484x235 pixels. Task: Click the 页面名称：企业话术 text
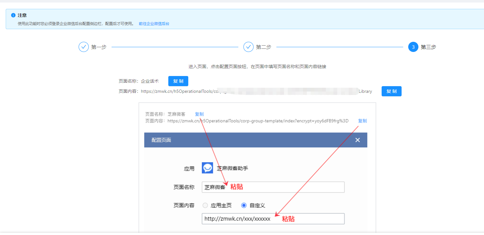click(x=139, y=81)
